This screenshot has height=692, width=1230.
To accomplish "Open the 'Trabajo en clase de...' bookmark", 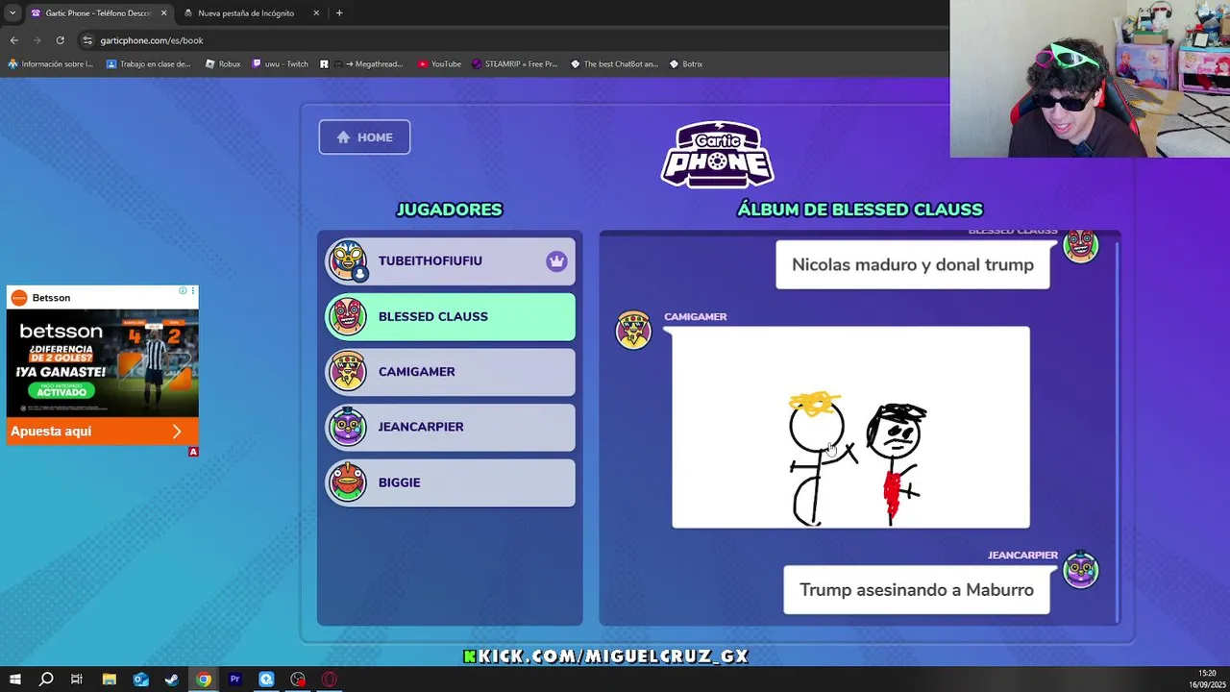I will pyautogui.click(x=148, y=64).
